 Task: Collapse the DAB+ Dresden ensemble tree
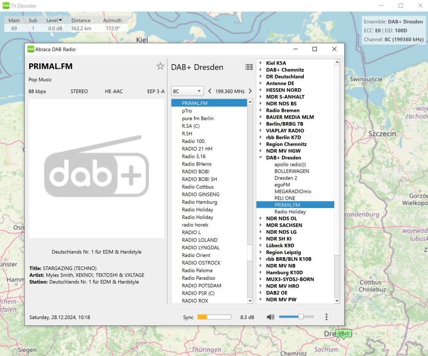click(x=261, y=158)
